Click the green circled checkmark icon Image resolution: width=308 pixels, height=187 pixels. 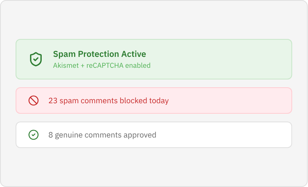coord(34,135)
